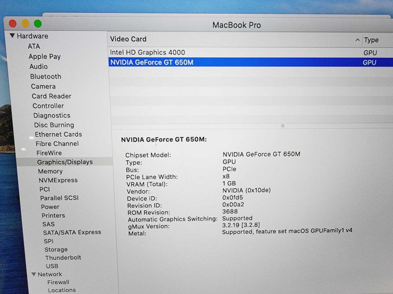The height and width of the screenshot is (294, 393).
Task: Open Bluetooth in the sidebar
Action: click(46, 76)
